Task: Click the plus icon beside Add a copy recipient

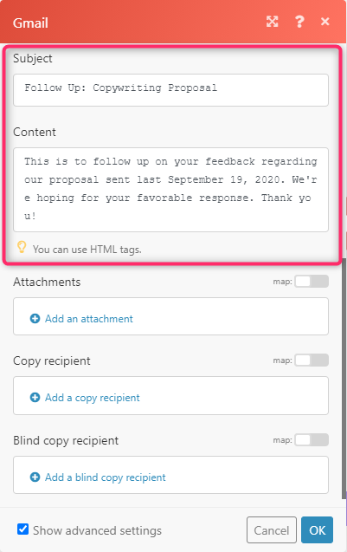Action: (35, 398)
